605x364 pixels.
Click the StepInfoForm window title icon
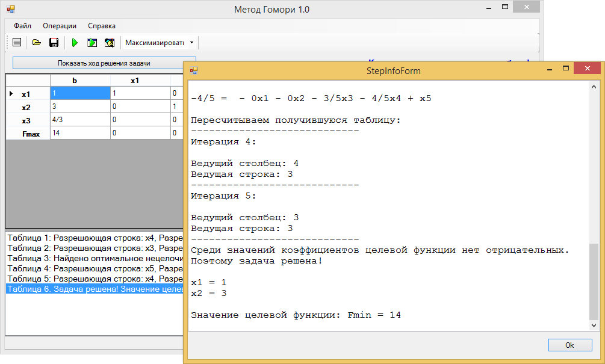click(194, 70)
